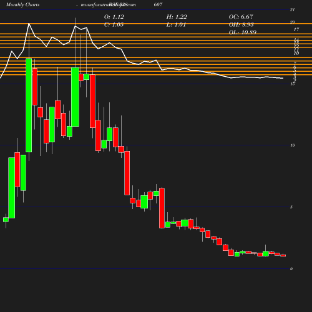Click the '0' price axis label

[x=291, y=269]
